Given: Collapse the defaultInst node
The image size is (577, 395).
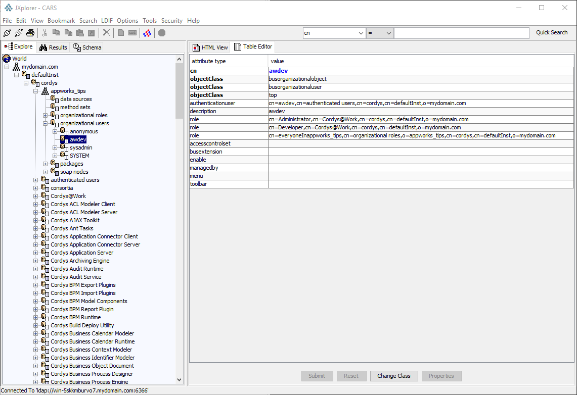Looking at the screenshot, I should tap(17, 75).
